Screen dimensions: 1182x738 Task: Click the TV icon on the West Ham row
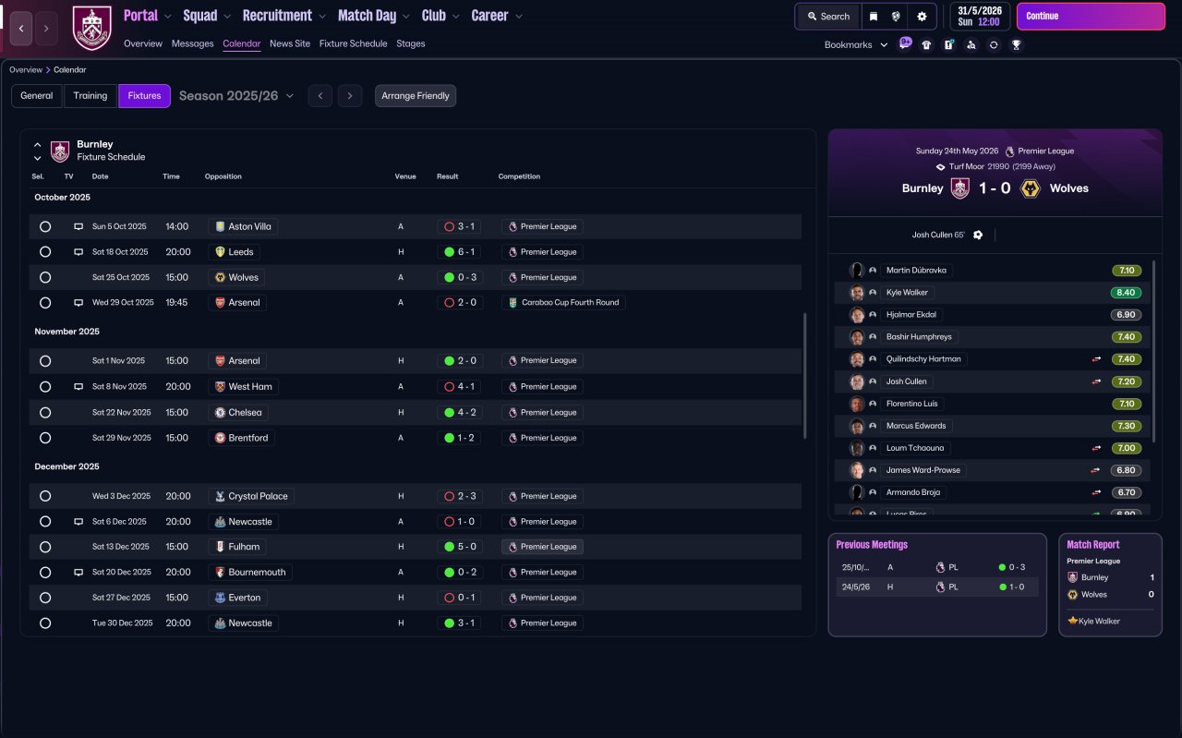tap(78, 387)
